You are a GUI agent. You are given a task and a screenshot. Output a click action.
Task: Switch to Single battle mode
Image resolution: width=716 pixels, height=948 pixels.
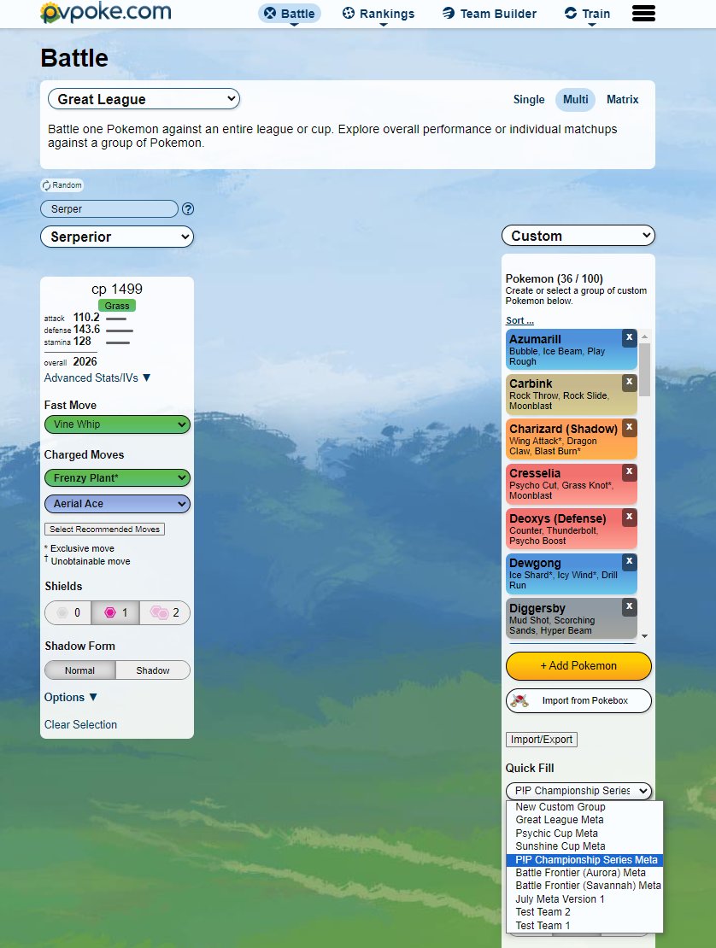pyautogui.click(x=529, y=100)
